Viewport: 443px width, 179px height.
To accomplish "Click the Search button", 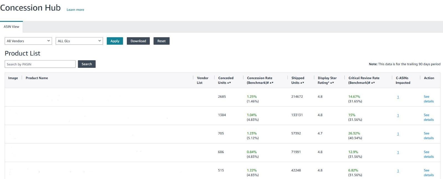I will (87, 64).
